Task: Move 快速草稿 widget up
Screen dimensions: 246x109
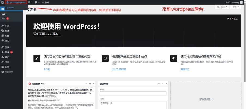Action: click(x=159, y=84)
